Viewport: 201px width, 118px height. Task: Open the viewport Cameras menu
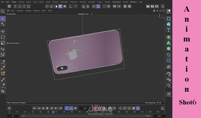(x=20, y=11)
